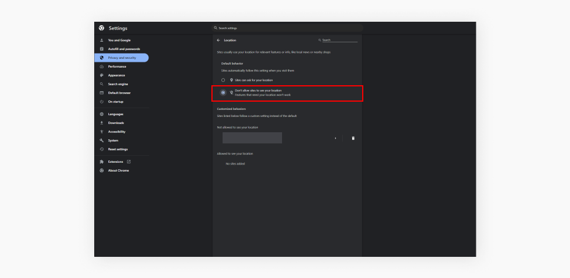Click the About Chrome logo icon

point(102,170)
